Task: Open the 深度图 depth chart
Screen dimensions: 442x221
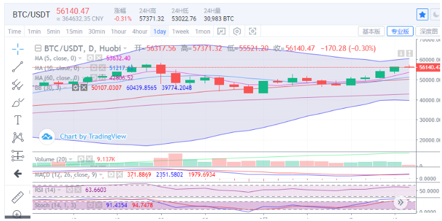Action: click(x=429, y=31)
